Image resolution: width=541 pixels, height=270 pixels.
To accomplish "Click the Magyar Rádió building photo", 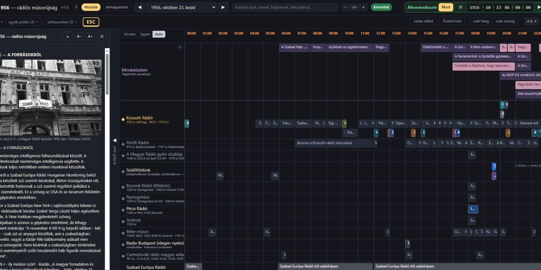I will tap(51, 97).
